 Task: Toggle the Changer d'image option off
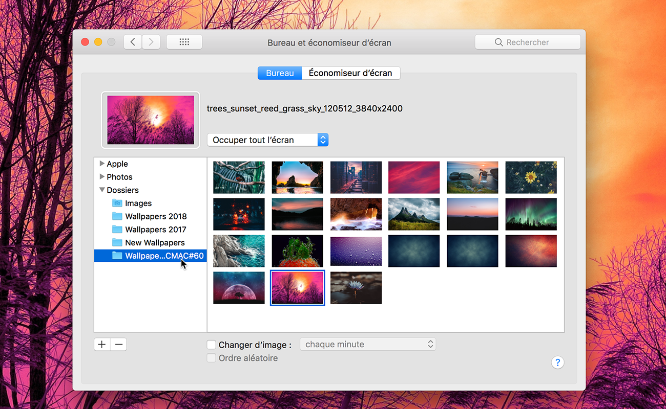pyautogui.click(x=212, y=345)
